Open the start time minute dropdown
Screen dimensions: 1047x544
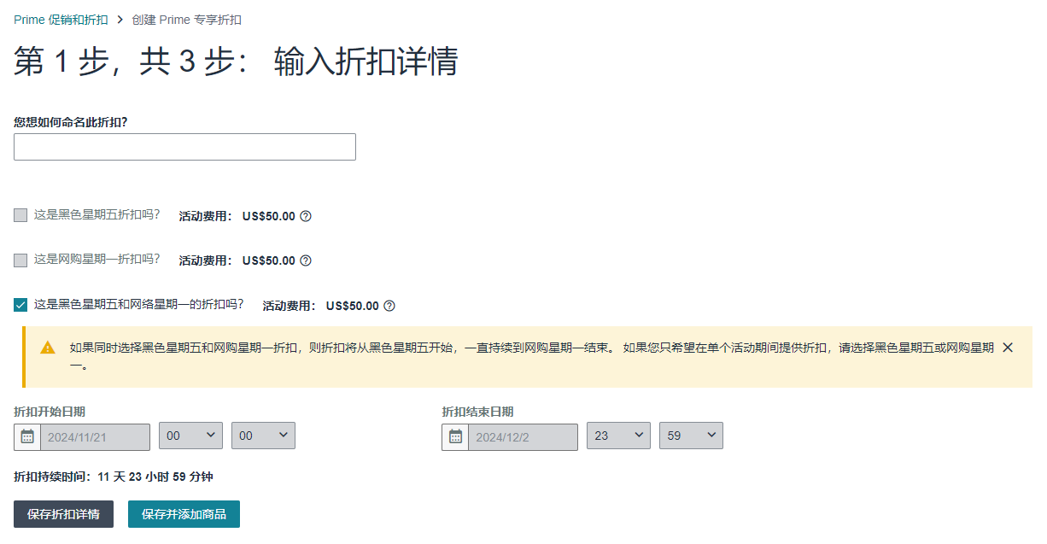click(263, 436)
